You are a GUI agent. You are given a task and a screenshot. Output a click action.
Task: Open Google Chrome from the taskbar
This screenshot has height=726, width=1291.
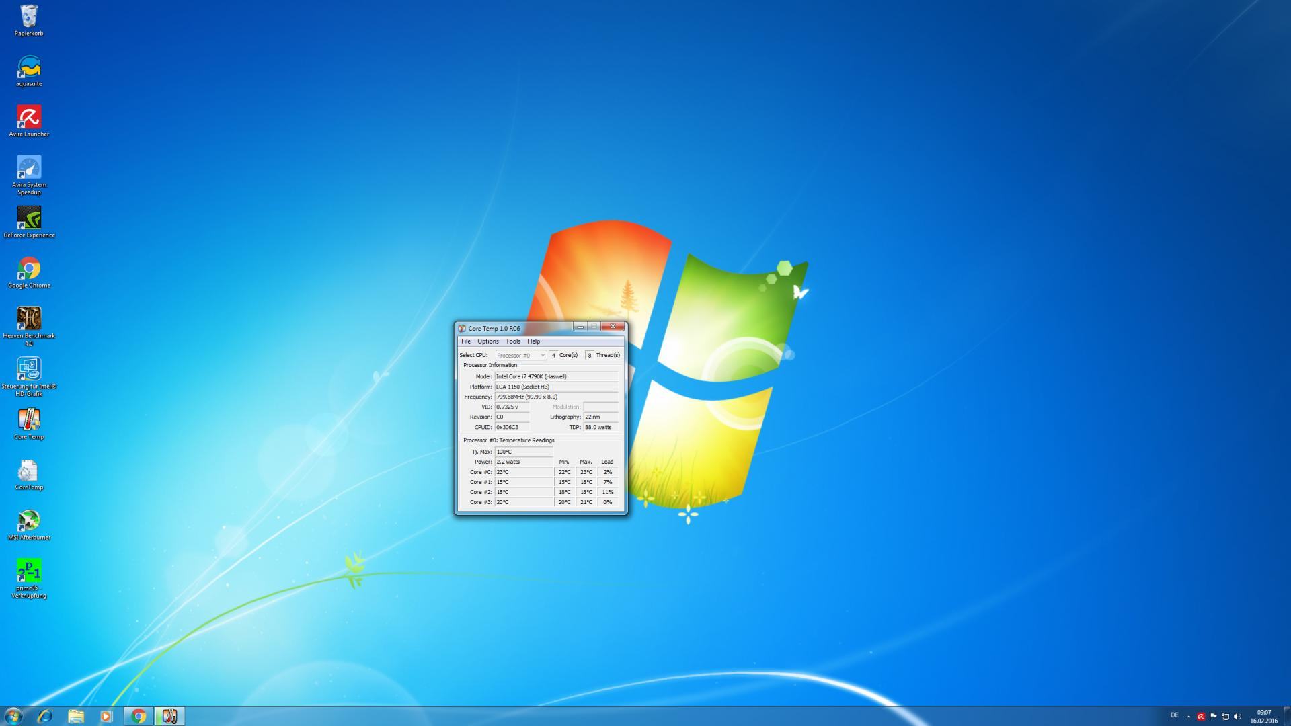point(139,716)
